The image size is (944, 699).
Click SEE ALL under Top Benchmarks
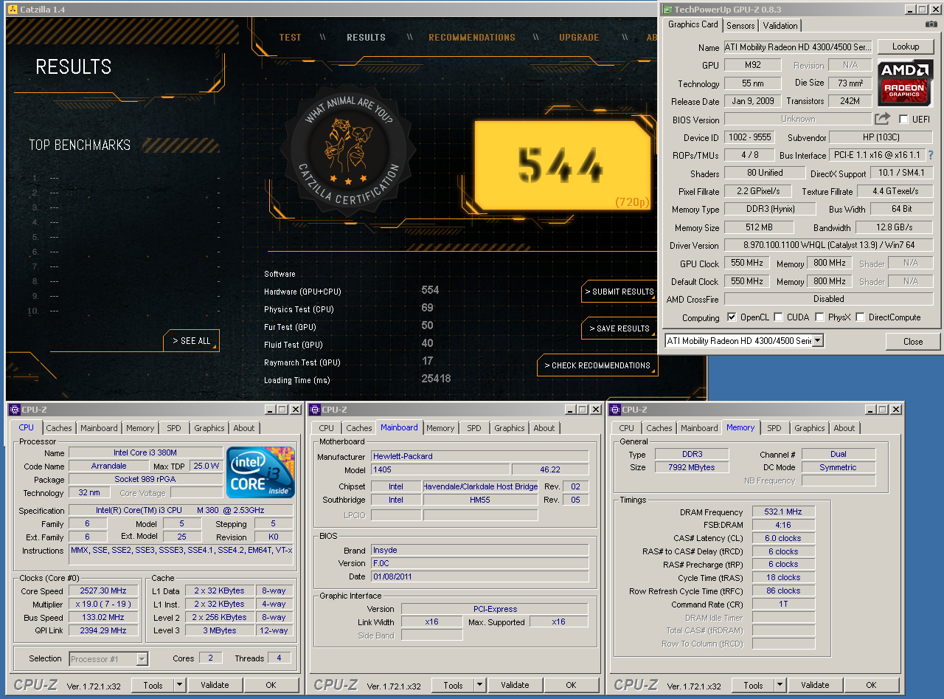pos(192,341)
